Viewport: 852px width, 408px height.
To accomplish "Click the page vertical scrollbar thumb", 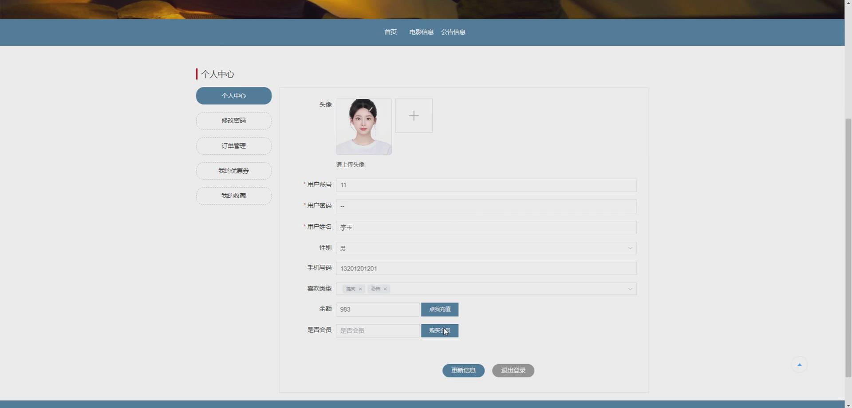I will point(848,247).
